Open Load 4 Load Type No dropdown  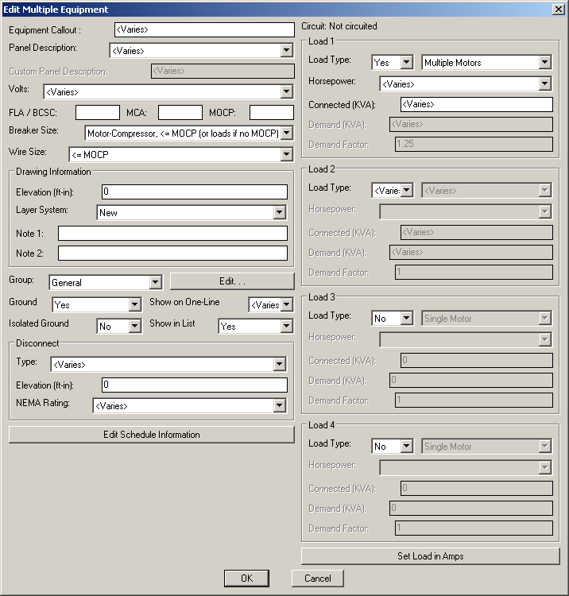(393, 447)
